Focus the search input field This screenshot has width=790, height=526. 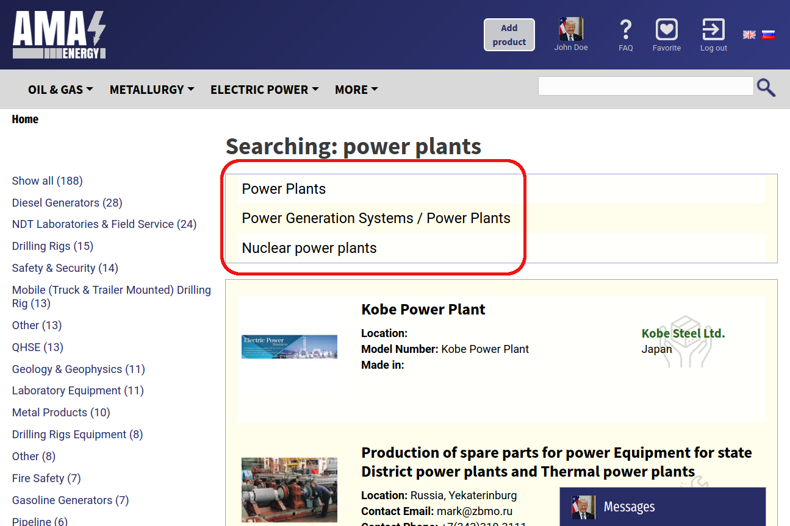click(x=646, y=86)
